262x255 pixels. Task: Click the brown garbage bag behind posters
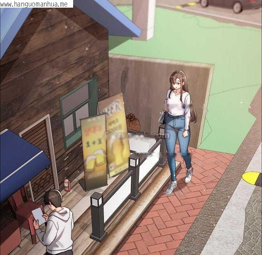133,122
